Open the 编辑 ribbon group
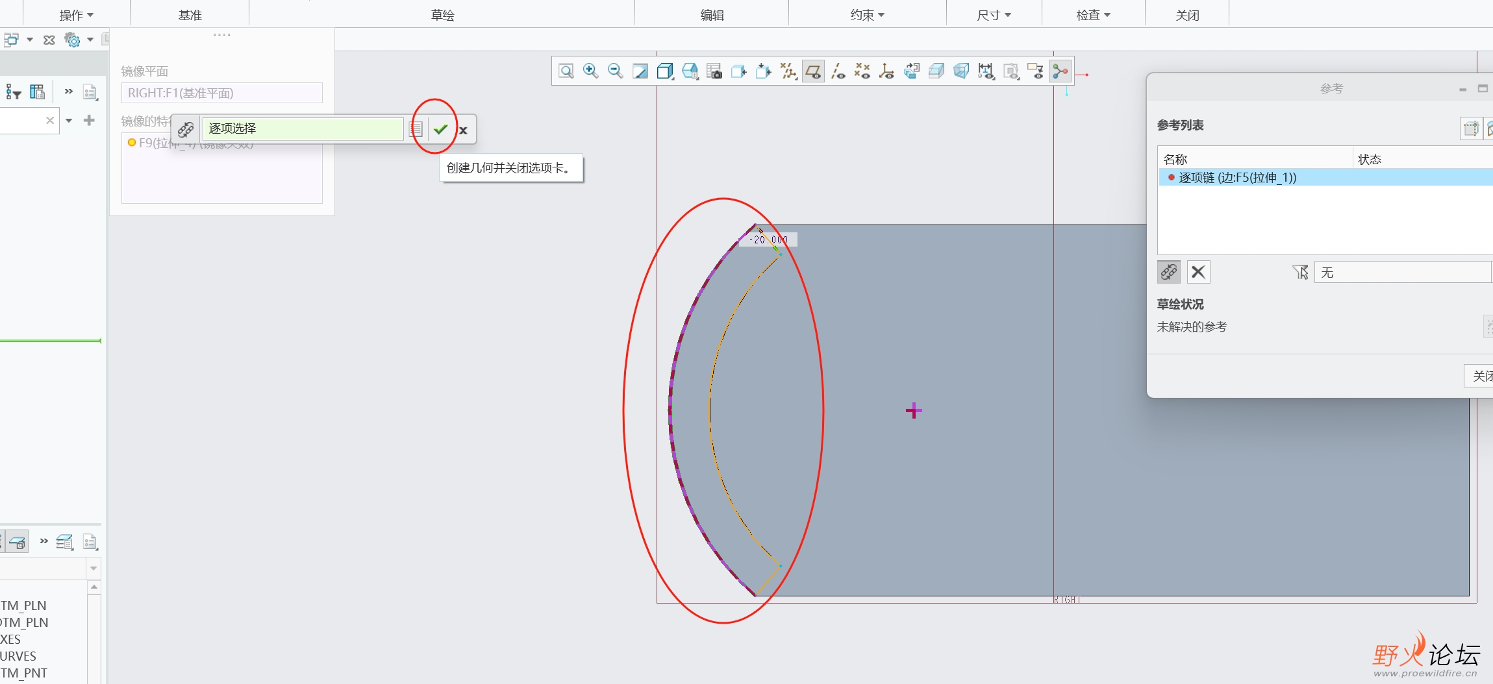This screenshot has width=1493, height=684. click(712, 15)
